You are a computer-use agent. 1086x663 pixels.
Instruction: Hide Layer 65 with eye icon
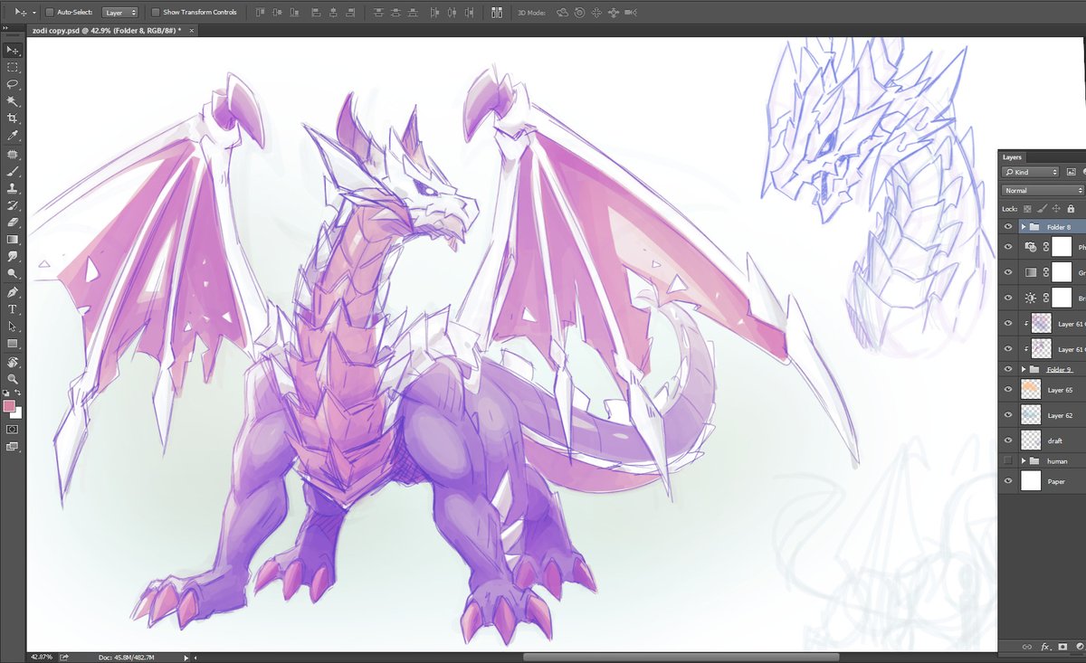(x=1008, y=390)
